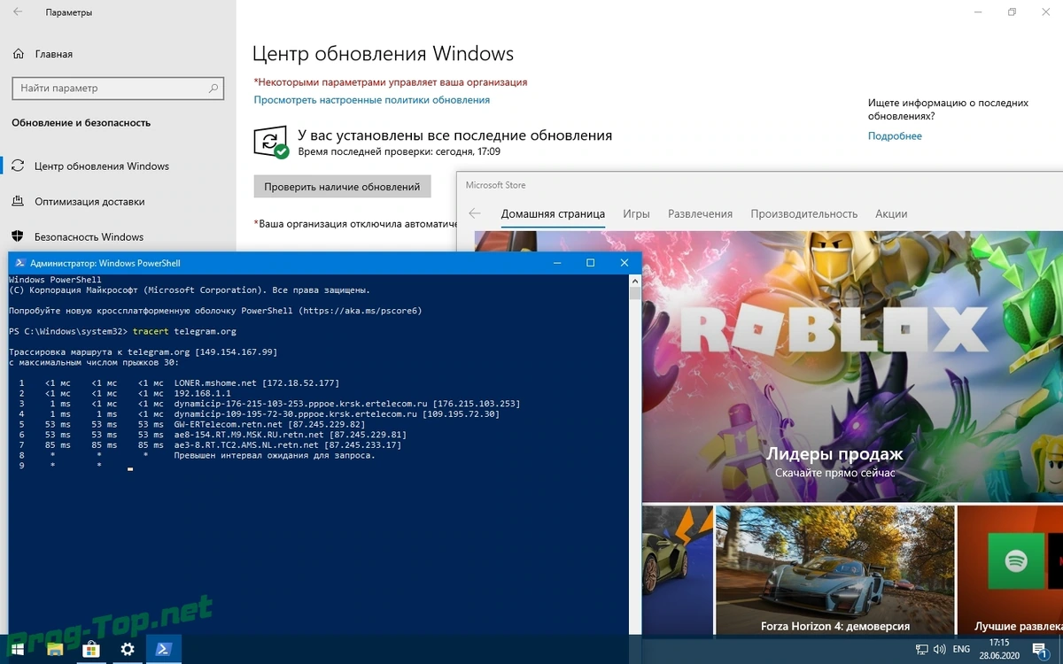
Task: Close the PowerShell window
Action: click(625, 263)
